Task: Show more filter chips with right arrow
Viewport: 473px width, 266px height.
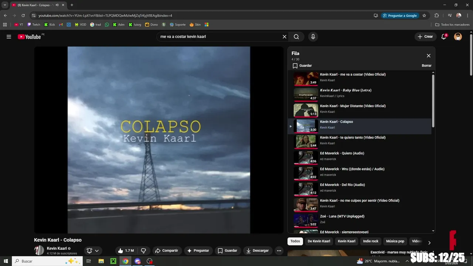Action: (x=429, y=243)
